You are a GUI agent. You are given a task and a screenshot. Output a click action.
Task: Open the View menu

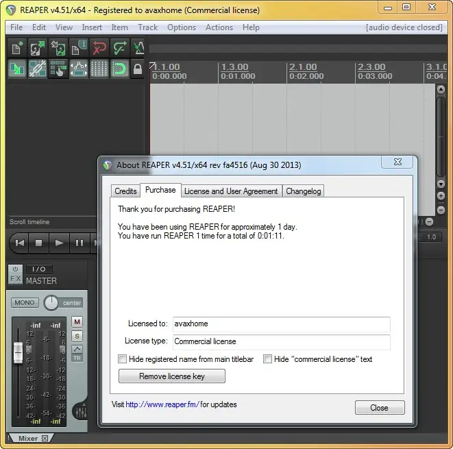click(x=64, y=27)
